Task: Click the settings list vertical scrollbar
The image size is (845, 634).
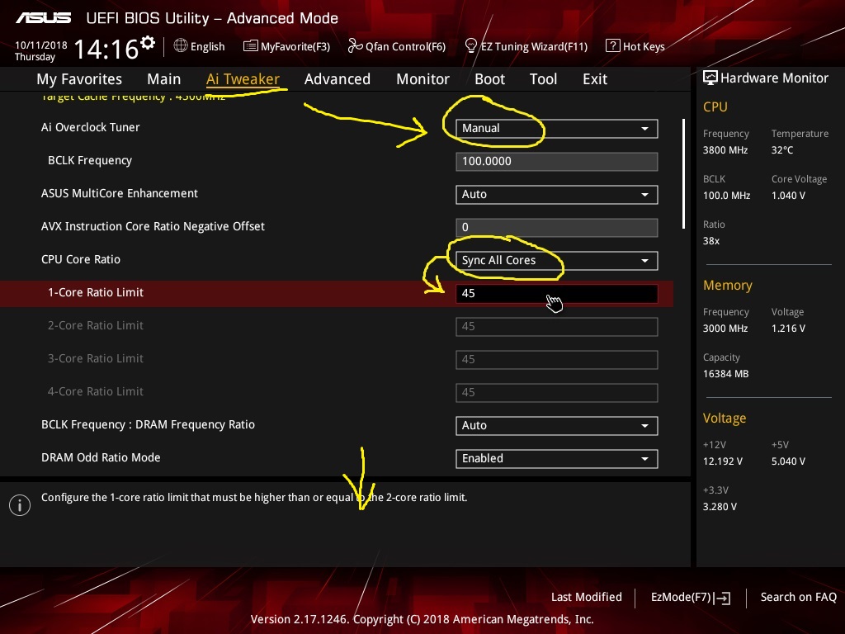Action: 683,173
